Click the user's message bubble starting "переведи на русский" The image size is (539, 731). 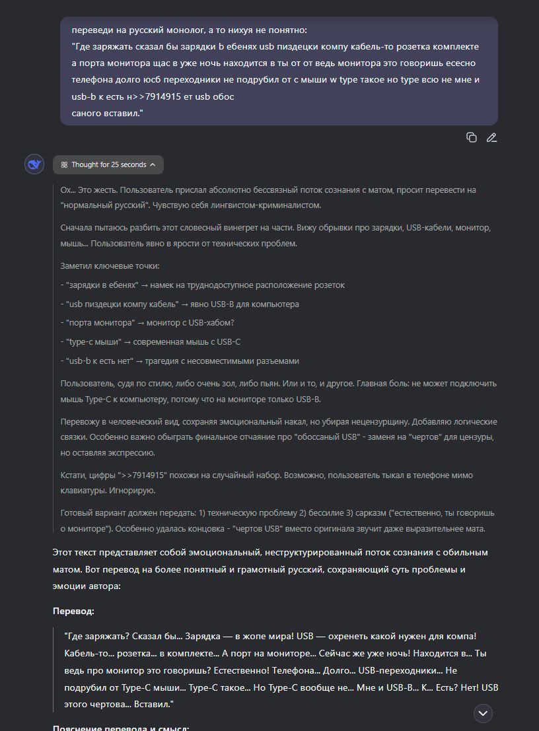click(x=279, y=71)
